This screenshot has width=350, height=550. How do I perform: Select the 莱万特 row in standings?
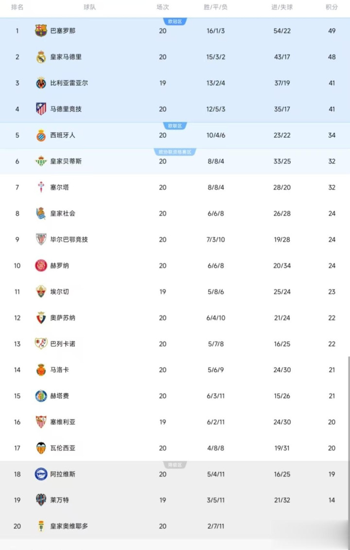[x=175, y=500]
